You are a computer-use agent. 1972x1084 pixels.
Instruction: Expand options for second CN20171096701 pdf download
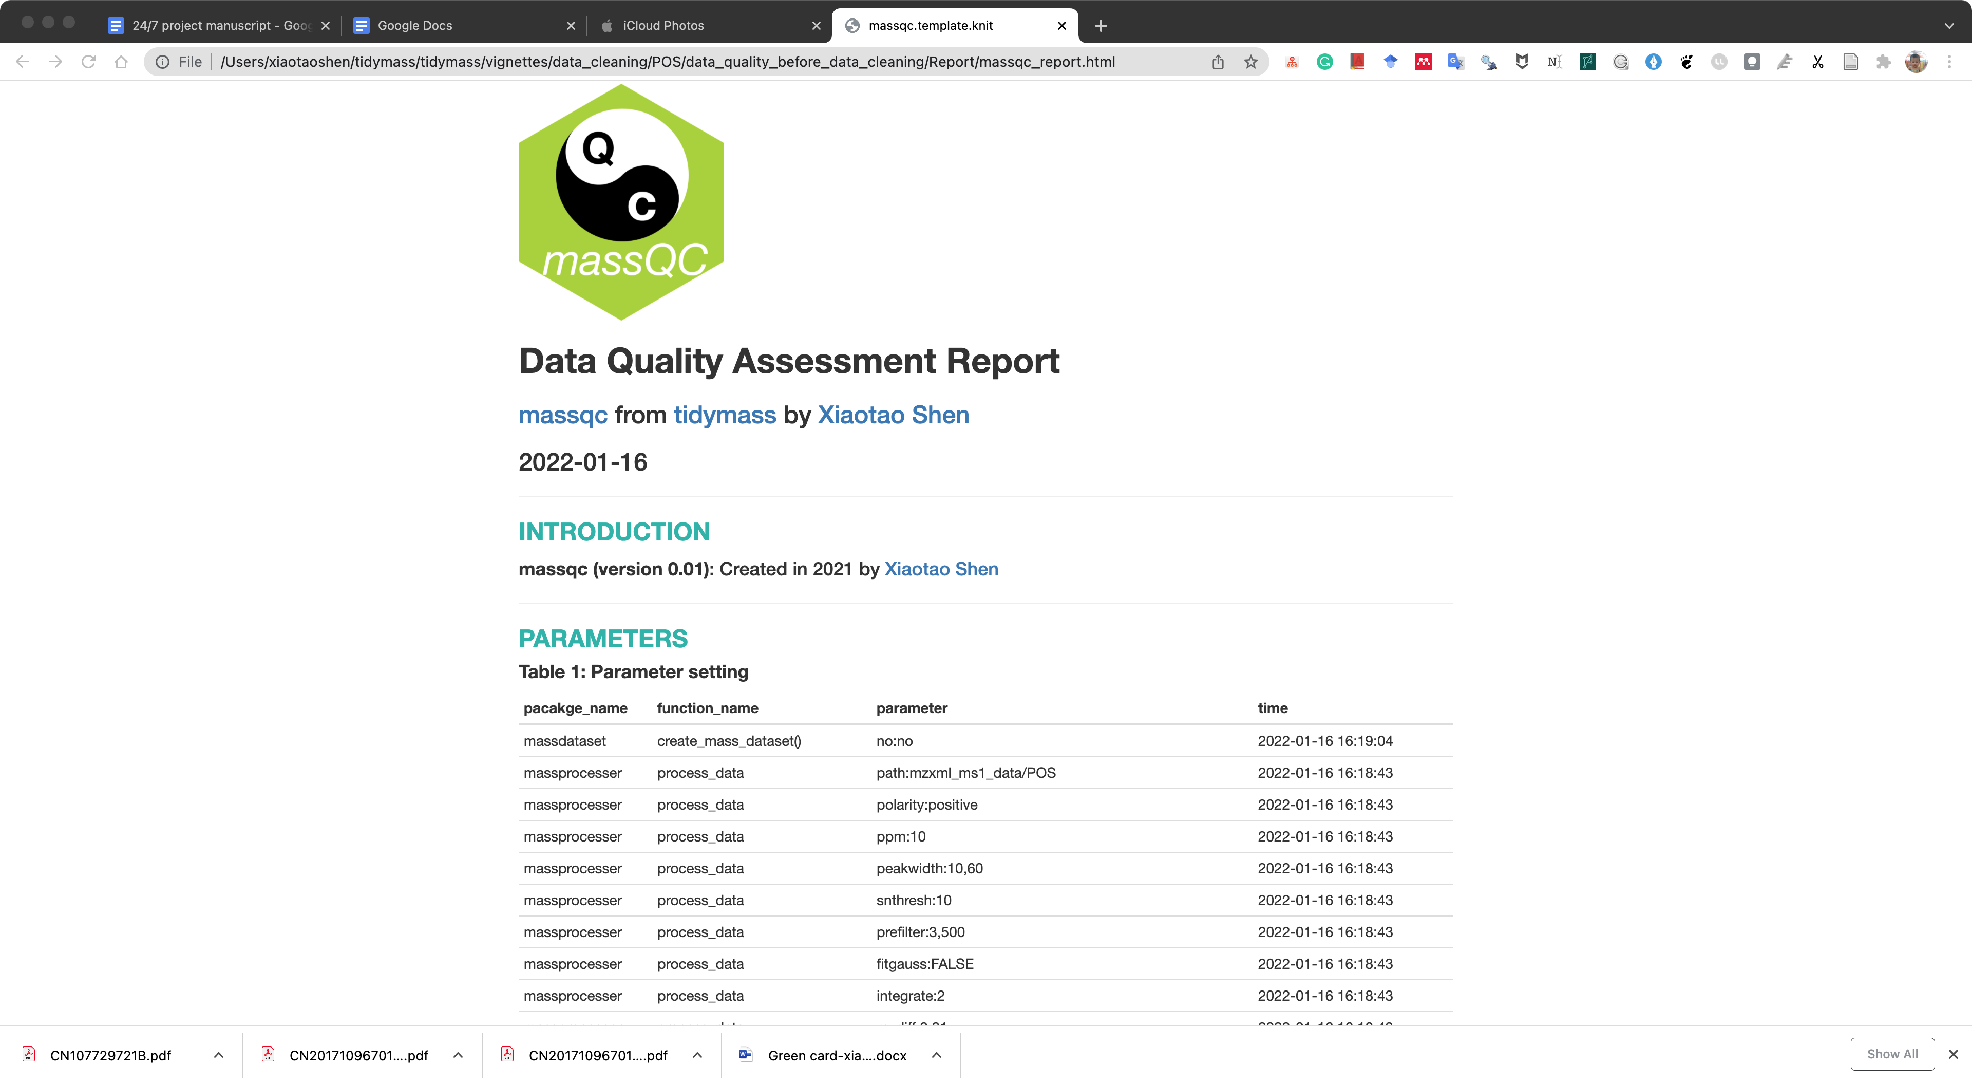tap(697, 1055)
